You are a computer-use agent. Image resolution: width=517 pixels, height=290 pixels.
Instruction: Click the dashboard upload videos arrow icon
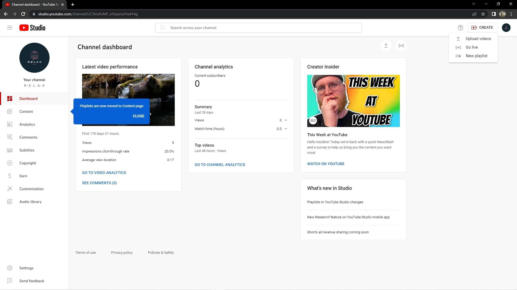pos(386,46)
